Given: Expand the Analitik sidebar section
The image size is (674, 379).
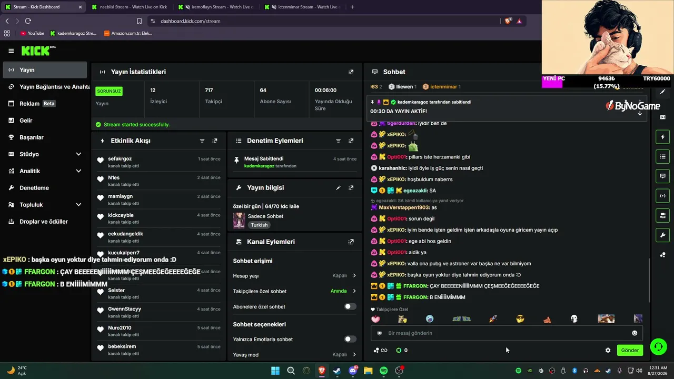Looking at the screenshot, I should point(78,171).
